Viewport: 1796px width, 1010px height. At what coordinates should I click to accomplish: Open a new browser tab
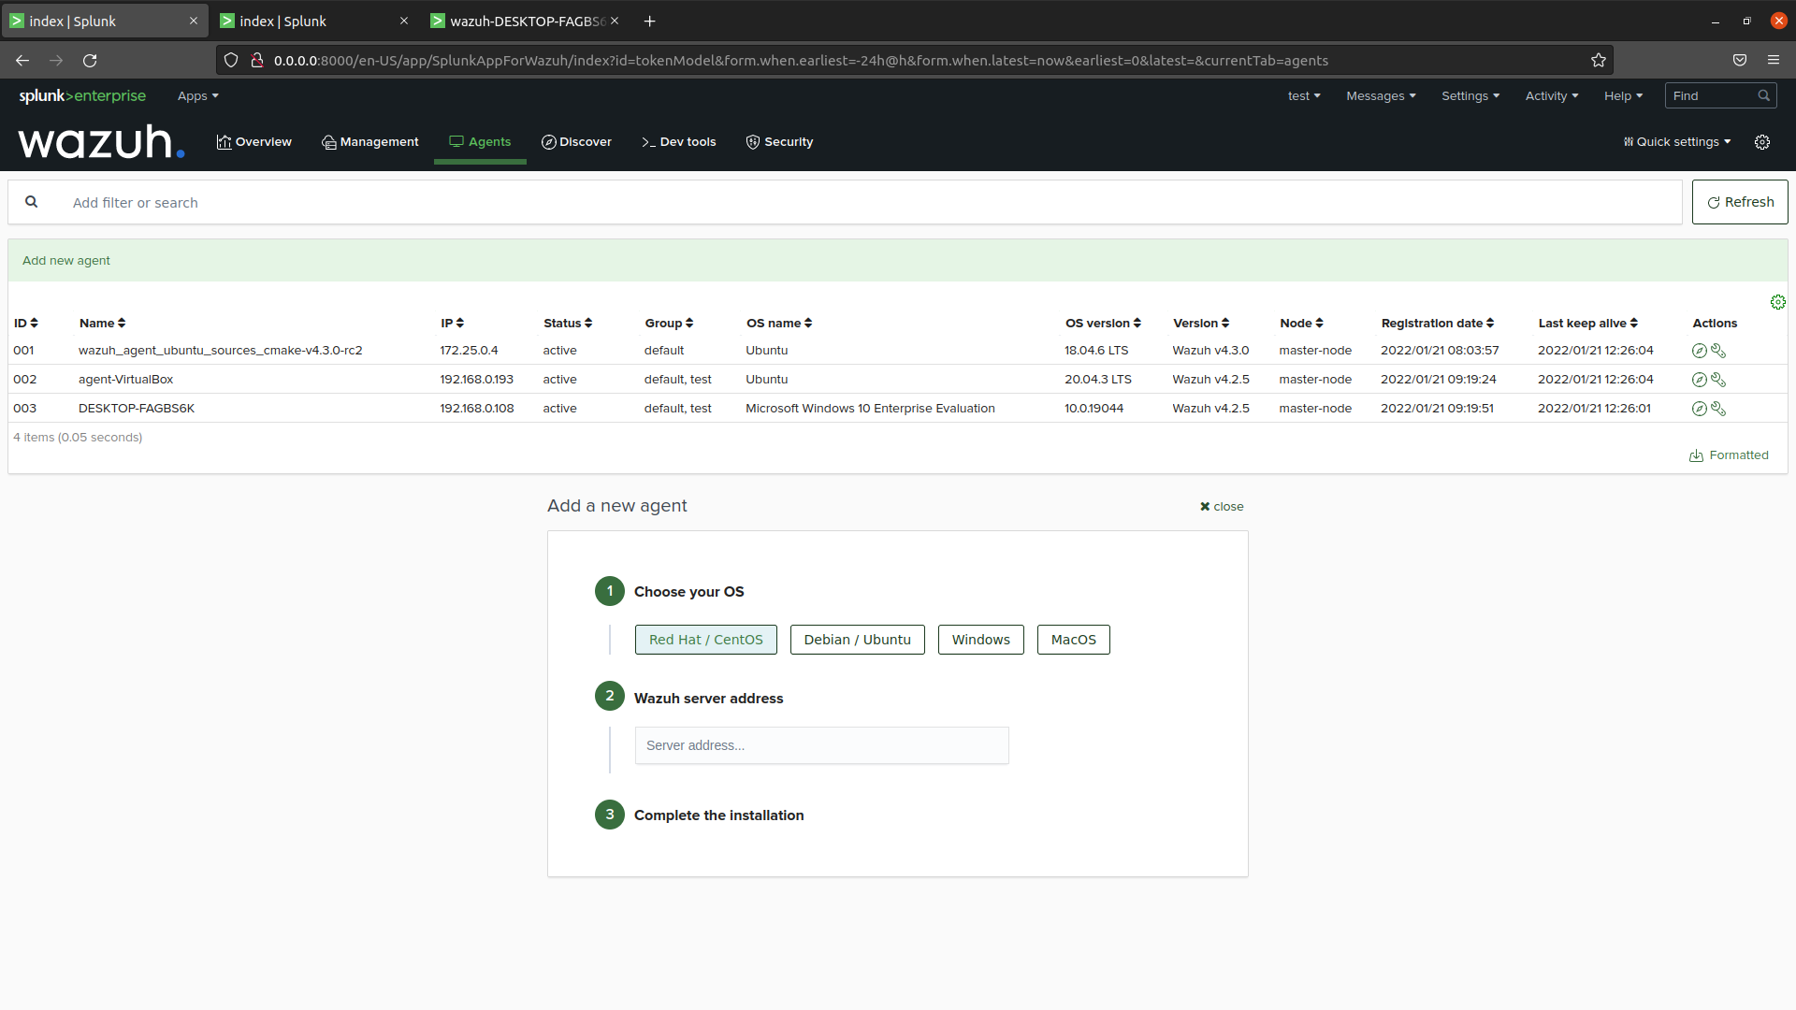coord(650,21)
